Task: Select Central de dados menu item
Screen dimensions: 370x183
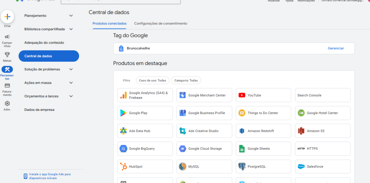Action: [x=49, y=56]
